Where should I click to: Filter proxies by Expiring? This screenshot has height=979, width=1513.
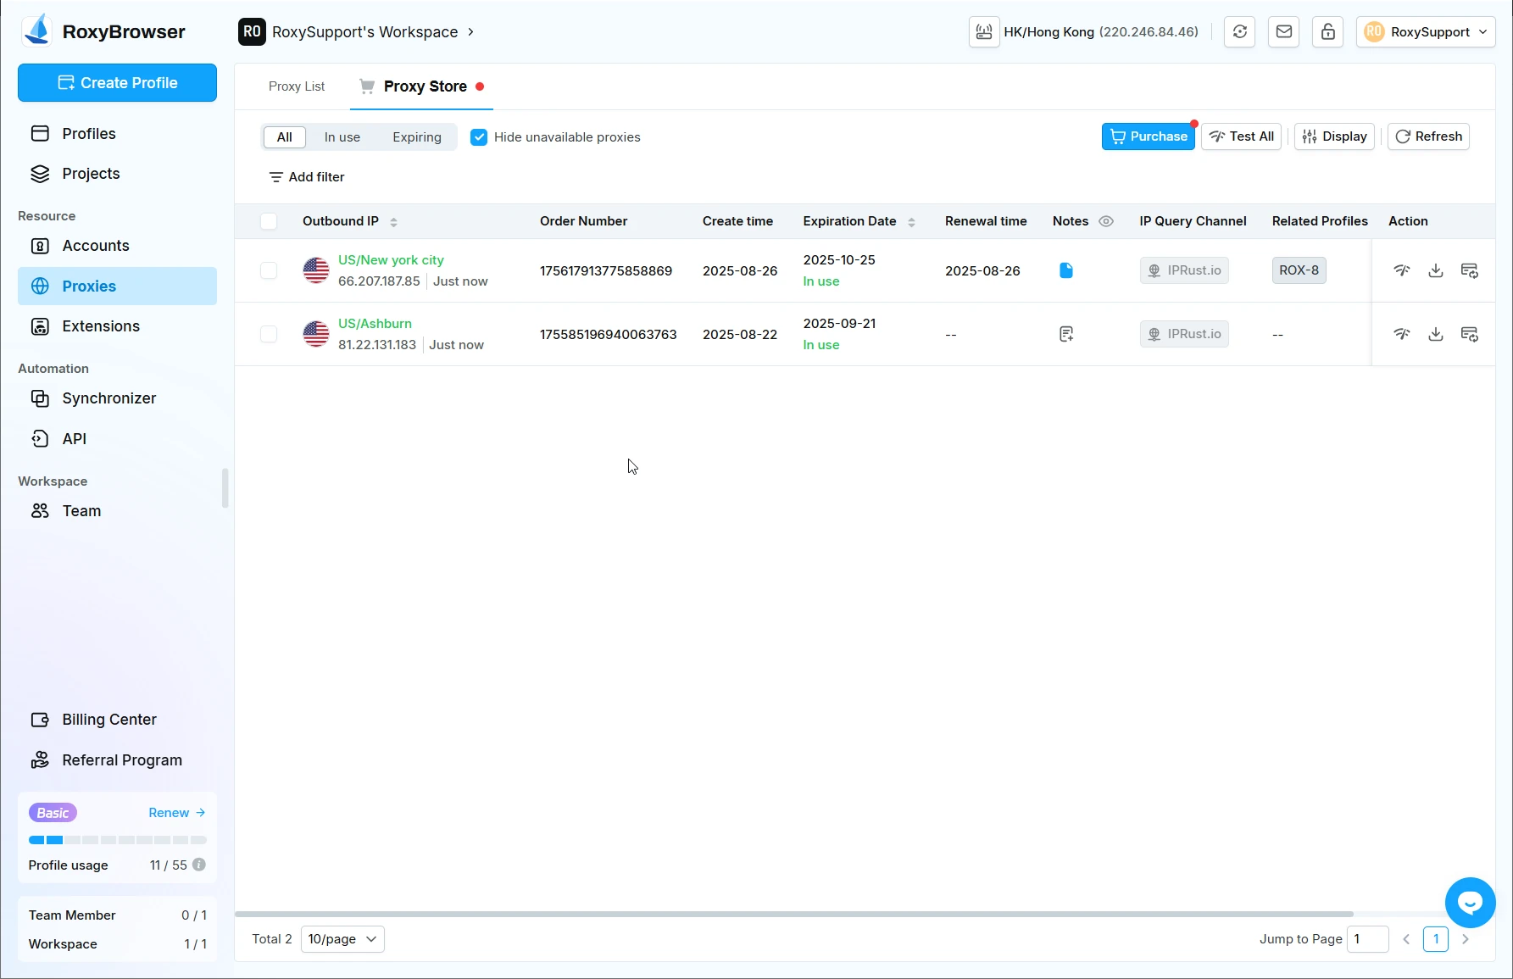coord(416,137)
